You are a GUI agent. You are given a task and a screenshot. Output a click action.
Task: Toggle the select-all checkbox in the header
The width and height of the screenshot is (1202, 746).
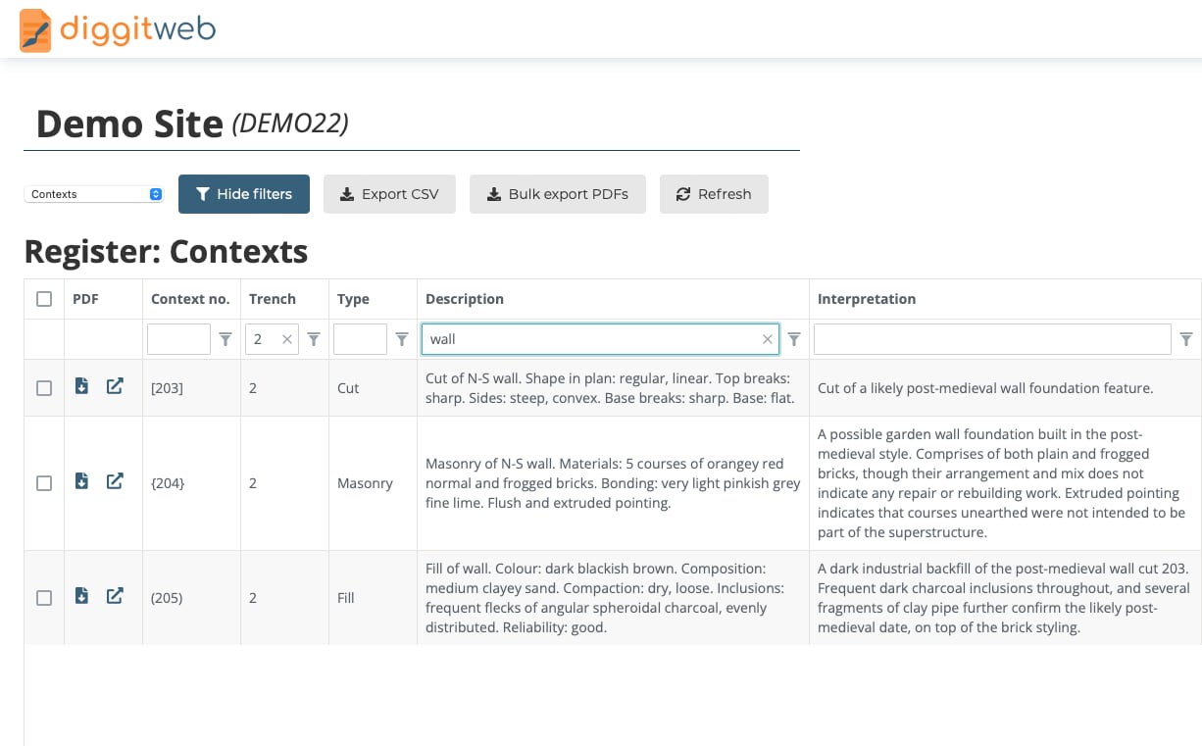(x=44, y=298)
